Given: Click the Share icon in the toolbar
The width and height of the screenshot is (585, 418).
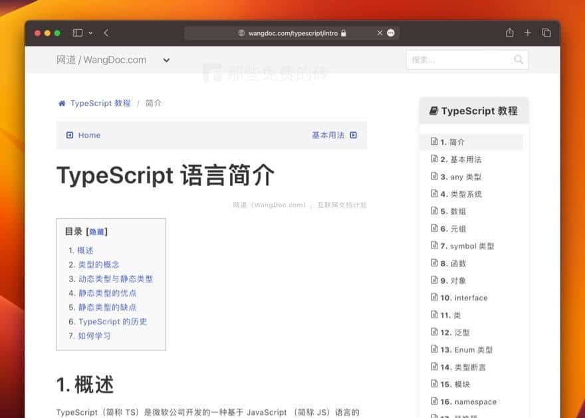Looking at the screenshot, I should (x=509, y=32).
